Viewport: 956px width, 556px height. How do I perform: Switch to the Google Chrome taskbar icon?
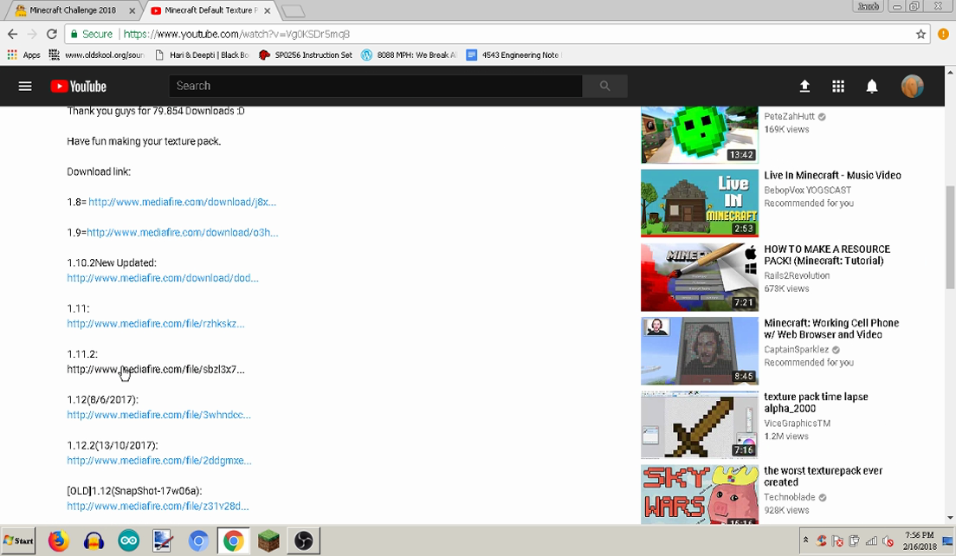[234, 540]
